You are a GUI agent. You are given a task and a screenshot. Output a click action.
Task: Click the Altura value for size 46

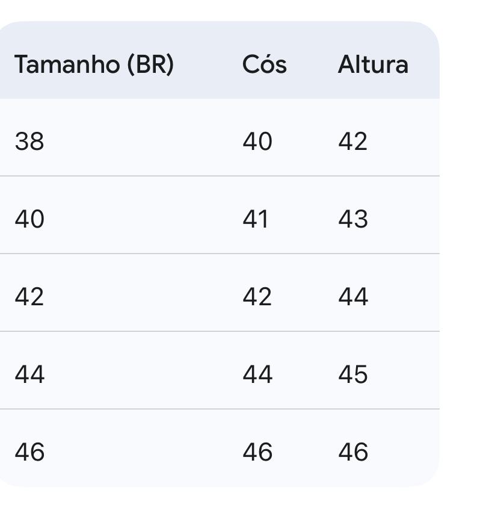pyautogui.click(x=352, y=452)
